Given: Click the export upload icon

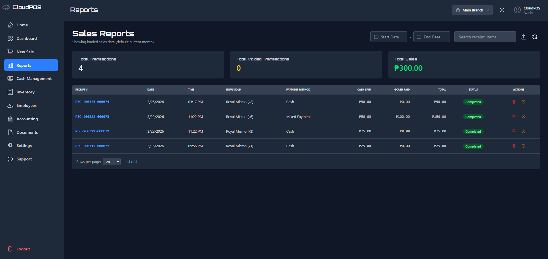Looking at the screenshot, I should pyautogui.click(x=524, y=37).
